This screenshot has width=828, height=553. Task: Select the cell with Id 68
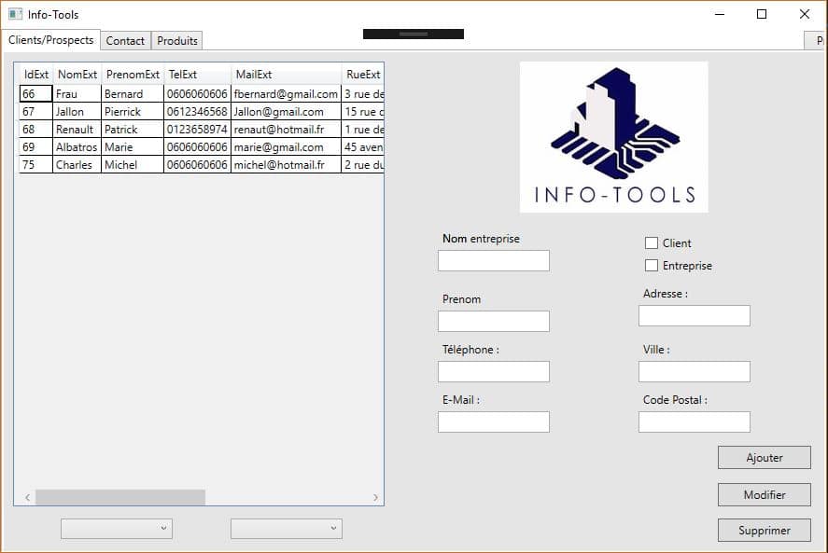coord(35,130)
